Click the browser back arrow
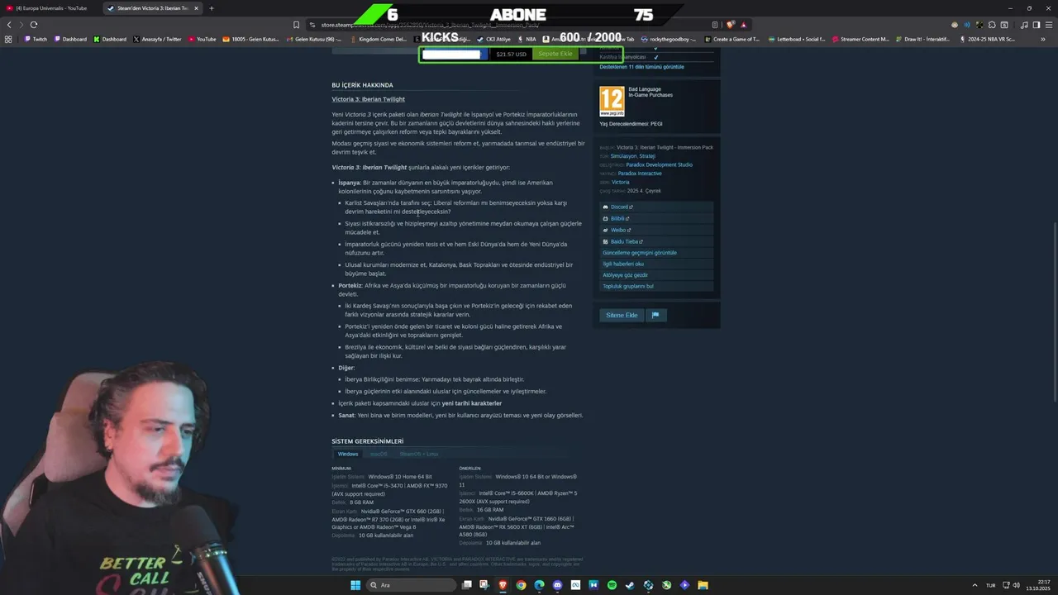The height and width of the screenshot is (595, 1058). (x=10, y=25)
